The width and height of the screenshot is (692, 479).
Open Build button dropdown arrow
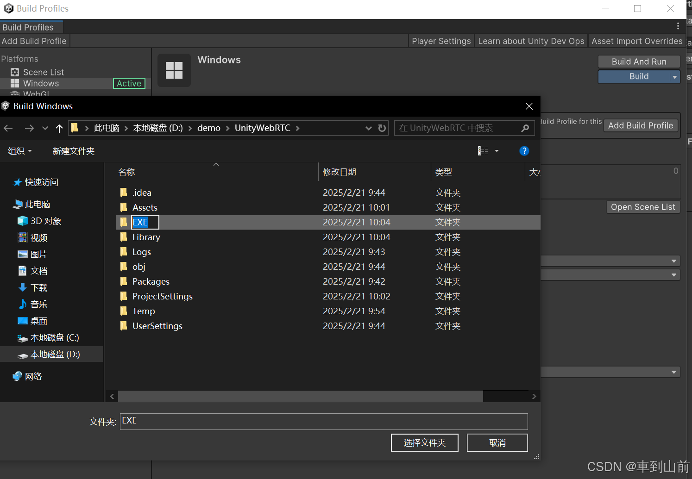[x=675, y=77]
